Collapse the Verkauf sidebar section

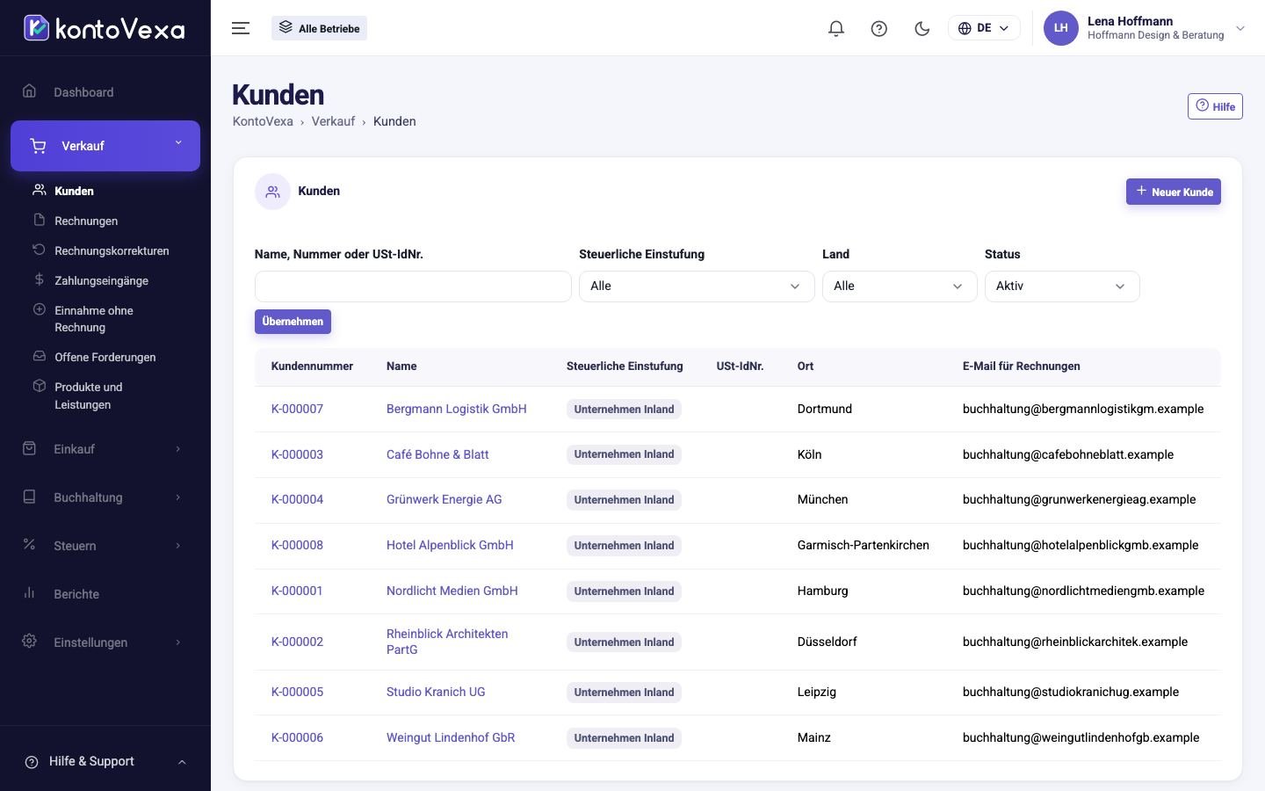coord(105,146)
